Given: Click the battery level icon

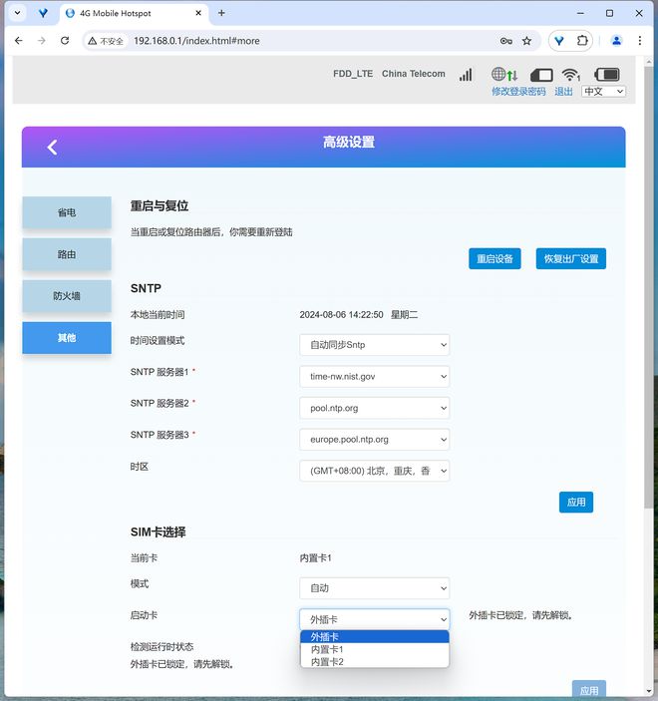Looking at the screenshot, I should pyautogui.click(x=606, y=74).
